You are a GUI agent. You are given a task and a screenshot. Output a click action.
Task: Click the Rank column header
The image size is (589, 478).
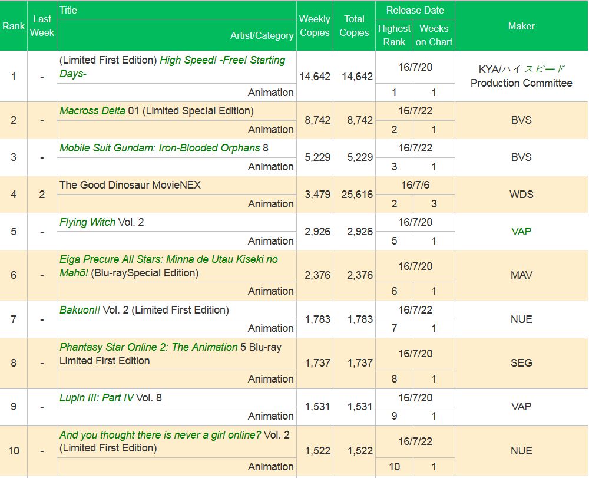coord(14,26)
